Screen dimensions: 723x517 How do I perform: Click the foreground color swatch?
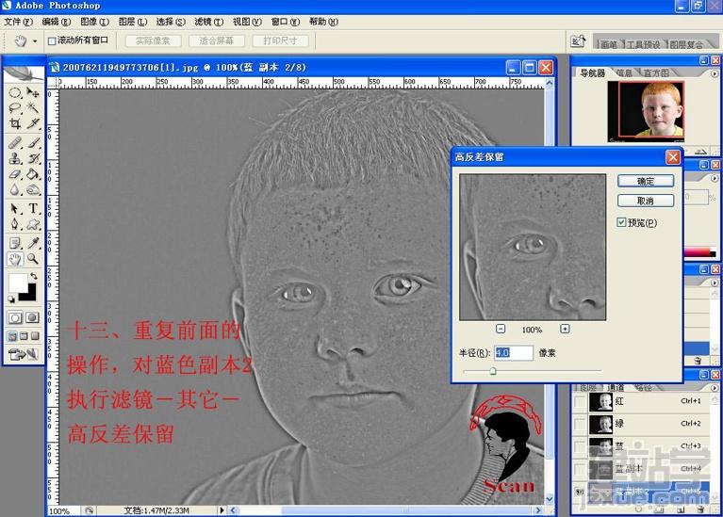click(x=17, y=283)
